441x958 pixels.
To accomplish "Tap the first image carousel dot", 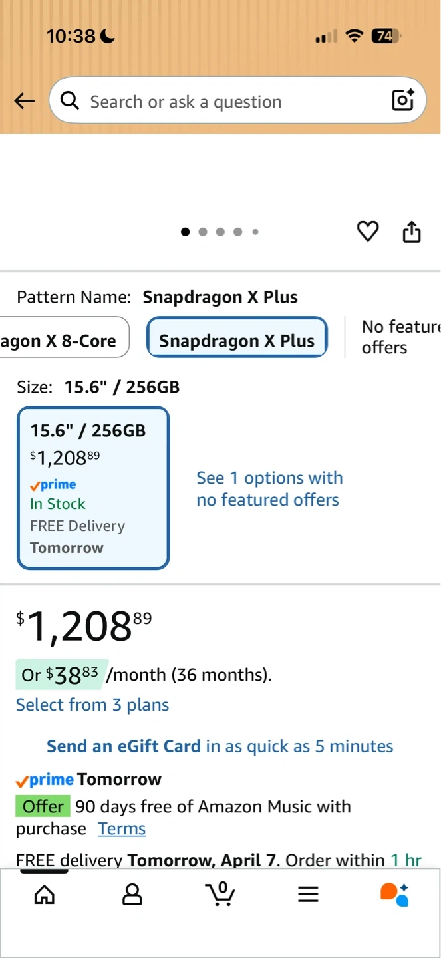I will pos(186,232).
